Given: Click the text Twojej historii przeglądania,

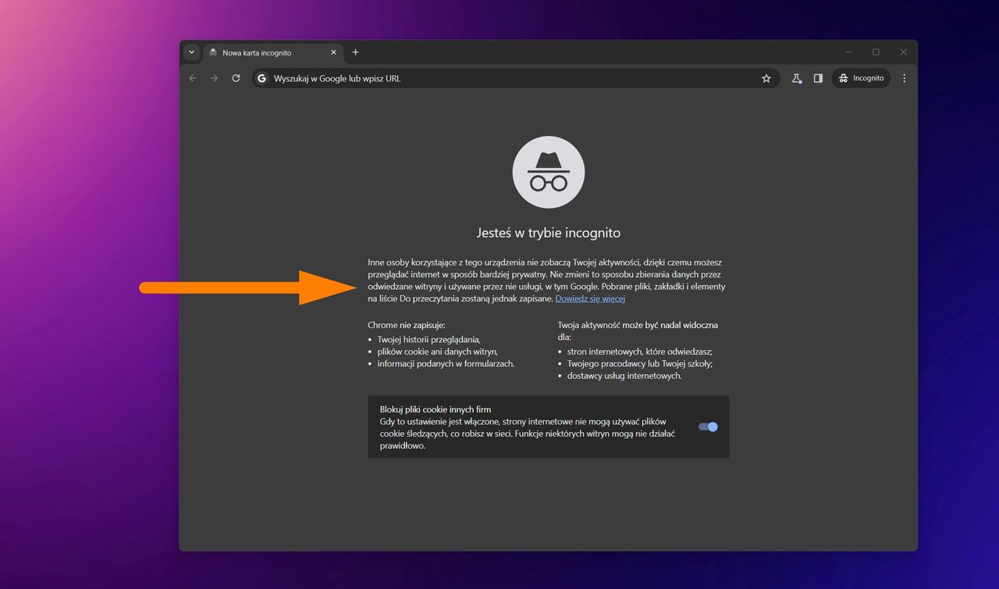Looking at the screenshot, I should click(429, 339).
